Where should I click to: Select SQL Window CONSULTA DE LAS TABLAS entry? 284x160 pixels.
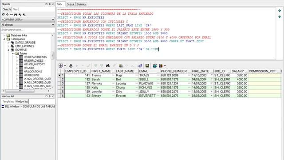pyautogui.click(x=28, y=107)
